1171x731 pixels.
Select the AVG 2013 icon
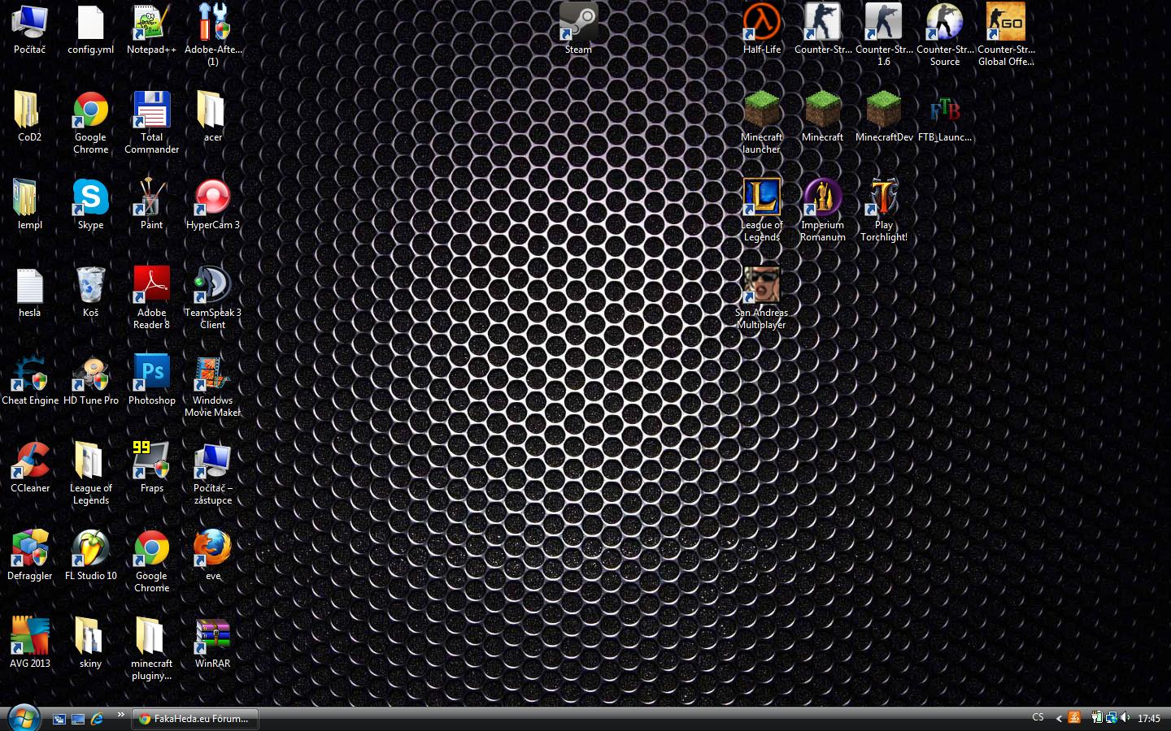(x=30, y=642)
